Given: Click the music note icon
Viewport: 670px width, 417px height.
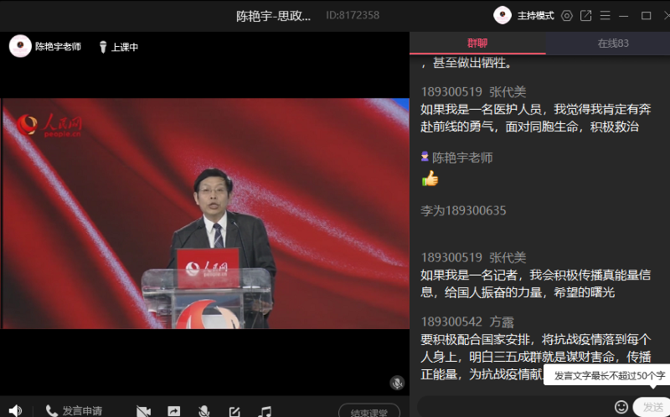Looking at the screenshot, I should [x=265, y=411].
